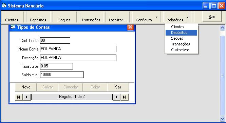Click the vertical scrollbar up arrow

[222, 27]
